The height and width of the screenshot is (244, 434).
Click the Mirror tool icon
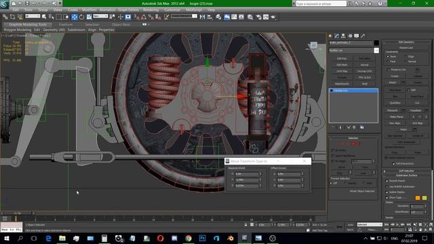pyautogui.click(x=202, y=17)
